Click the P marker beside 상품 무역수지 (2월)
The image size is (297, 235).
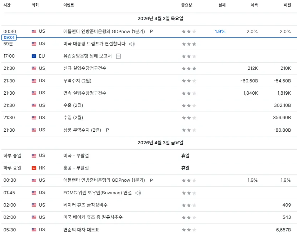[x=108, y=130]
